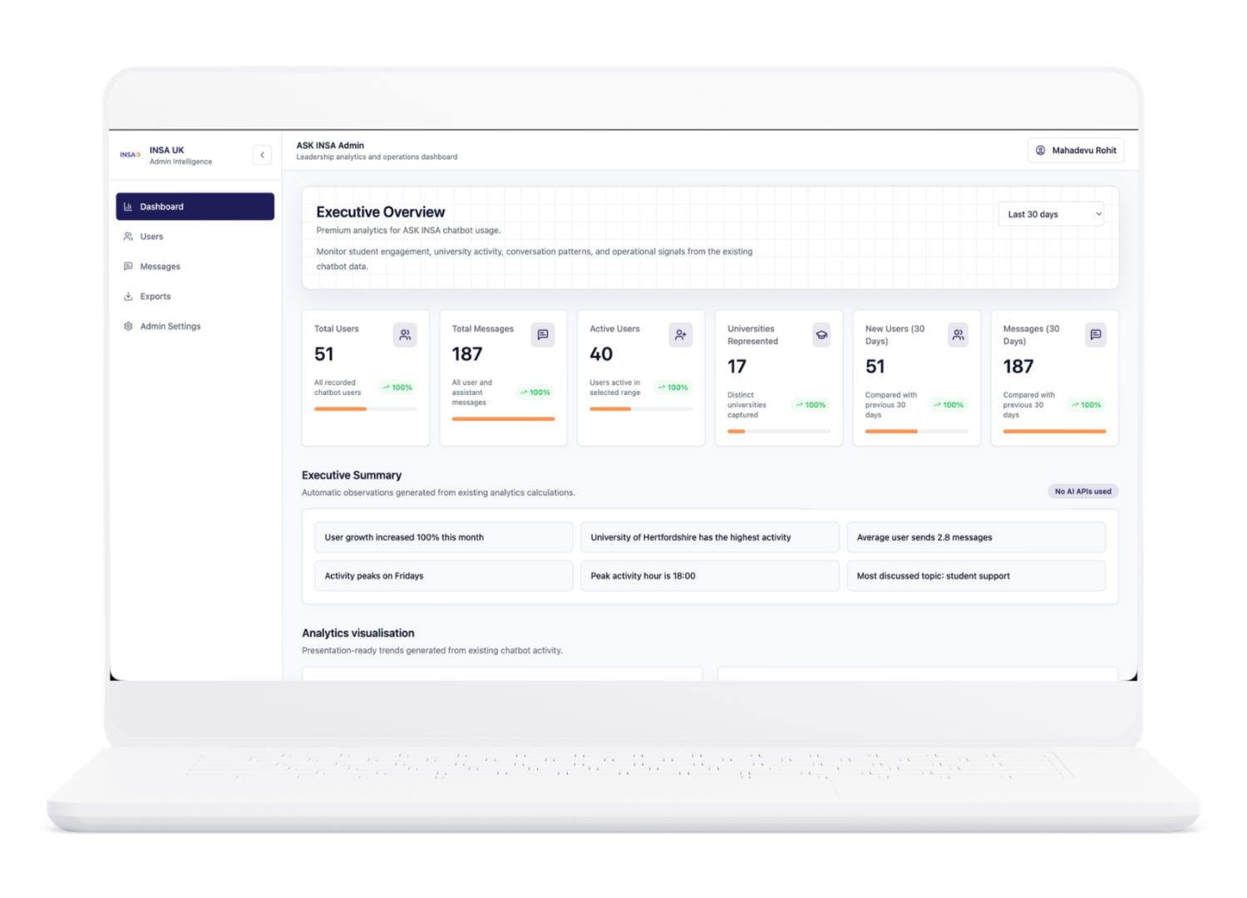The width and height of the screenshot is (1247, 898).
Task: Click the Executive Overview heading
Action: coord(381,212)
